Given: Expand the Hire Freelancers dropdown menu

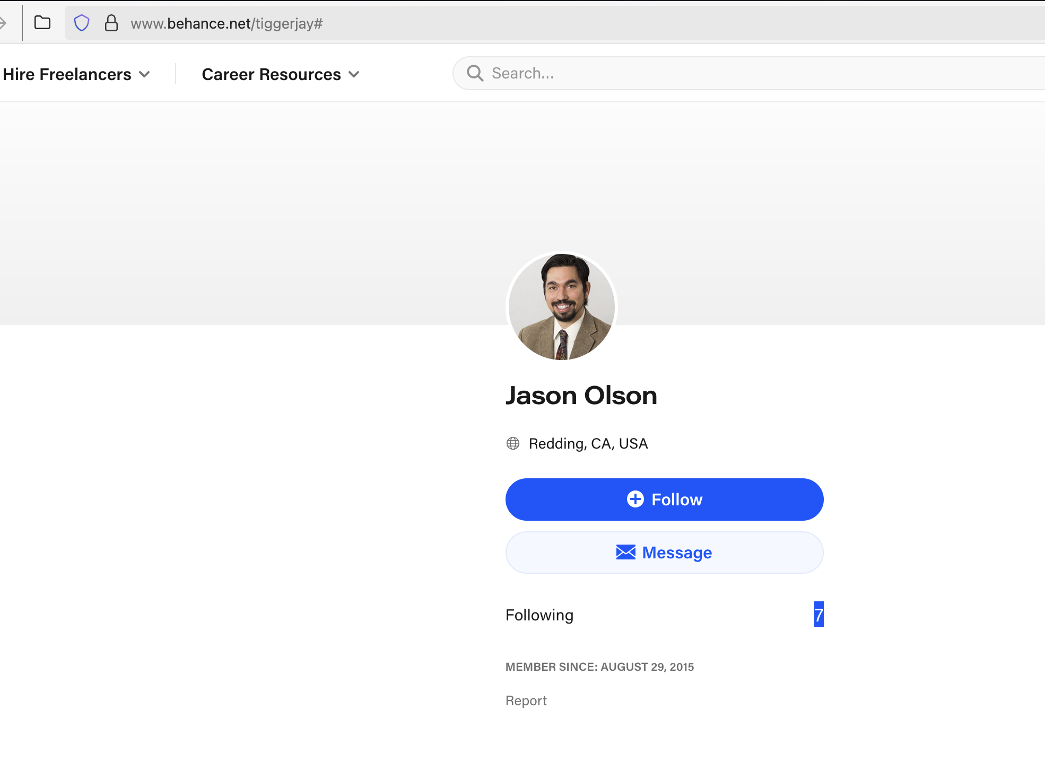Looking at the screenshot, I should [76, 74].
